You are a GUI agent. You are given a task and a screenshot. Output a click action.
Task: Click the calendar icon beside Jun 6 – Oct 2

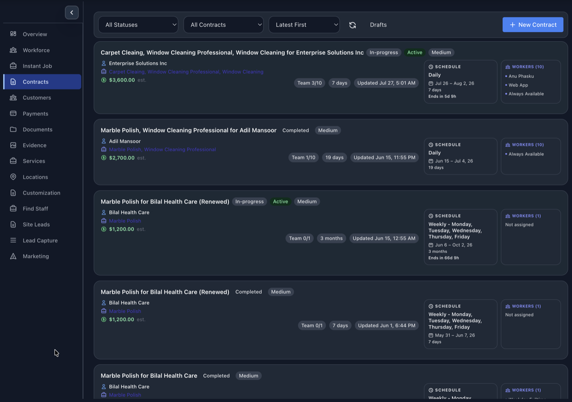431,245
